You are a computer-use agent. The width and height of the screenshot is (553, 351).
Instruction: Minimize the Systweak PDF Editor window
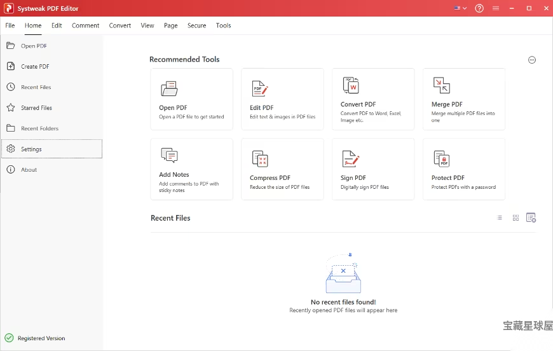coord(512,8)
